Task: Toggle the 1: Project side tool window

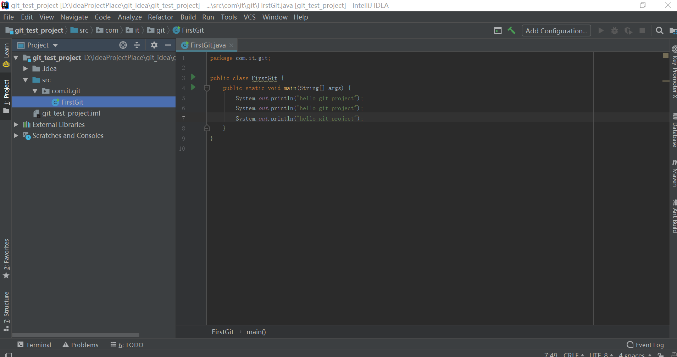Action: pos(6,96)
